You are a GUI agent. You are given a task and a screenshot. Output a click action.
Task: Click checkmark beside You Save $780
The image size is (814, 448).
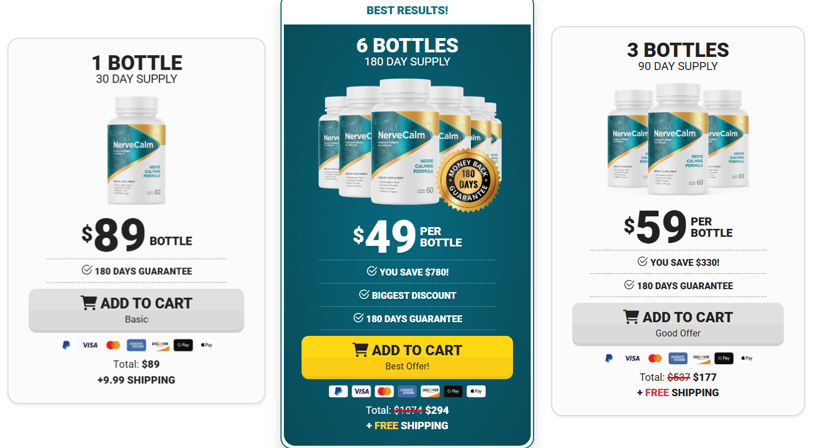[372, 272]
